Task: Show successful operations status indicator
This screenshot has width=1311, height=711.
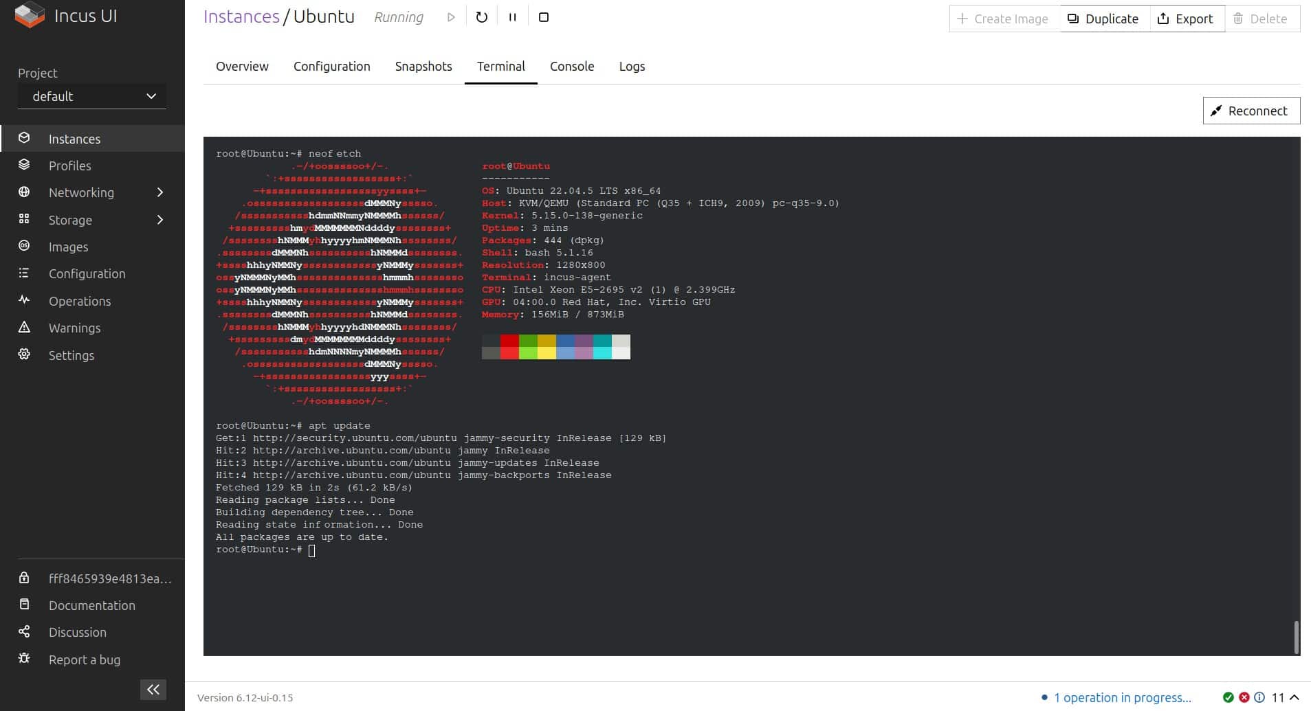Action: (x=1229, y=697)
